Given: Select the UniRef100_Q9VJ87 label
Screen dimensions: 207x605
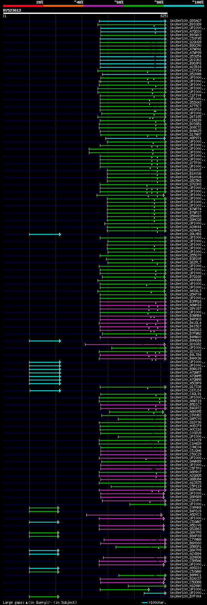Looking at the screenshot, I should click(x=186, y=309).
